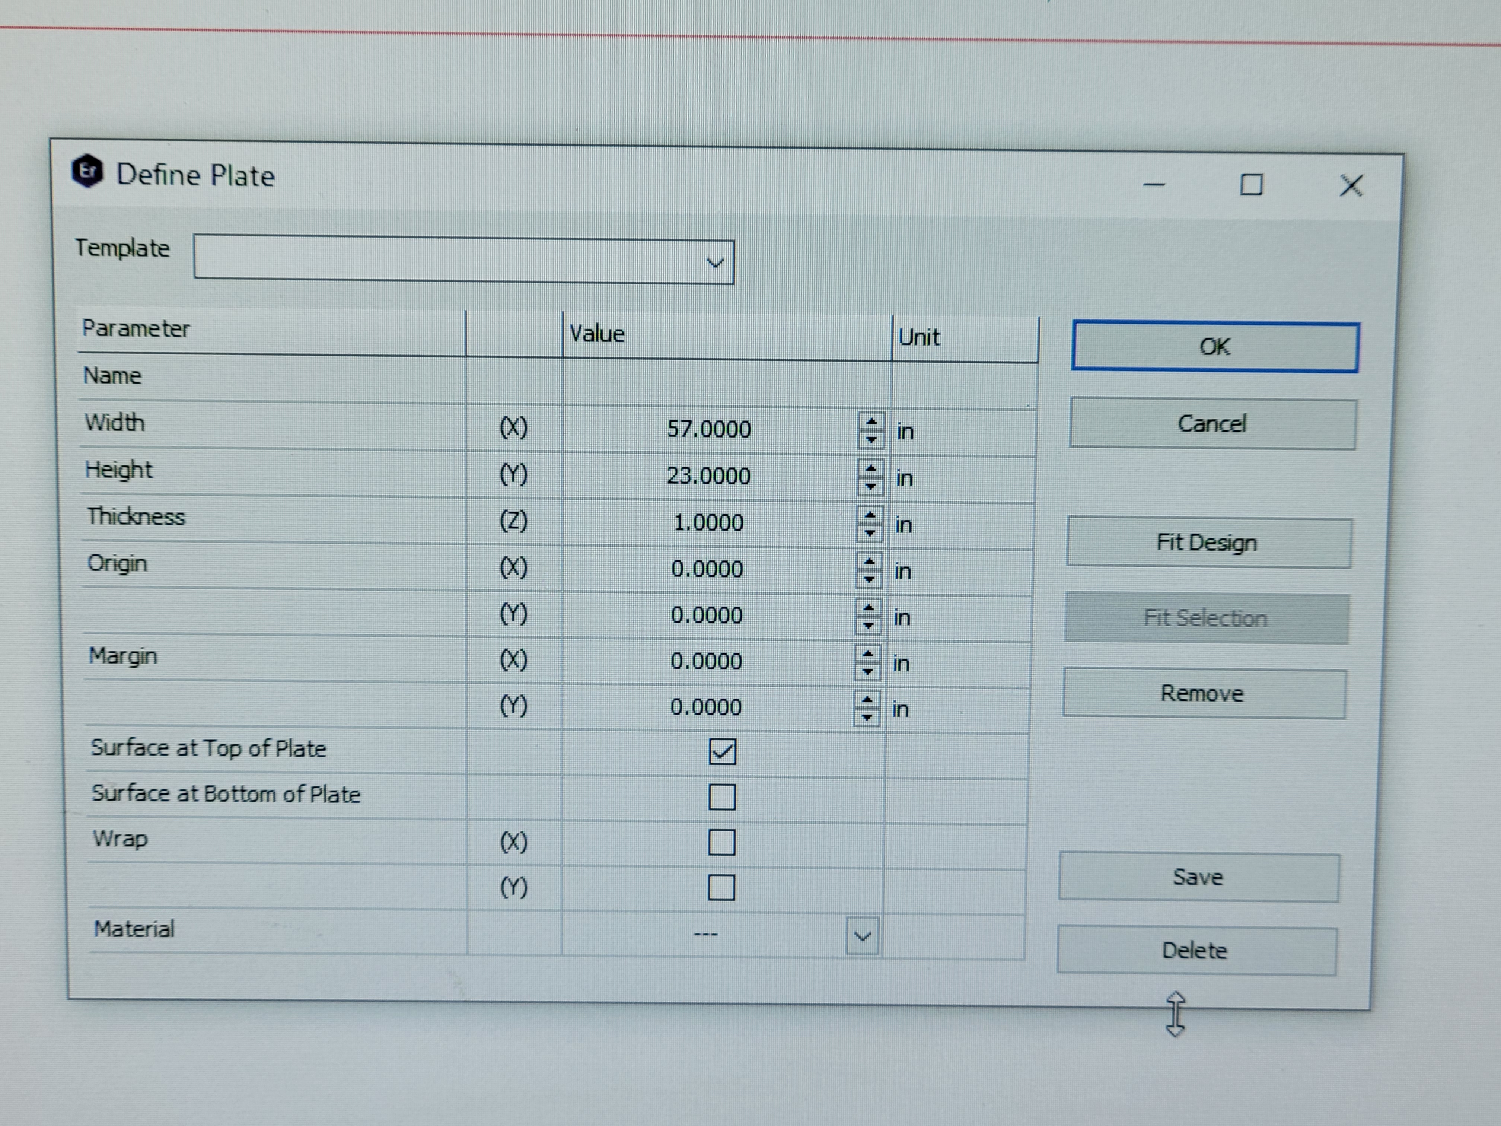Decrease Origin (Y) value with down arrow
1501x1126 pixels.
click(x=869, y=625)
